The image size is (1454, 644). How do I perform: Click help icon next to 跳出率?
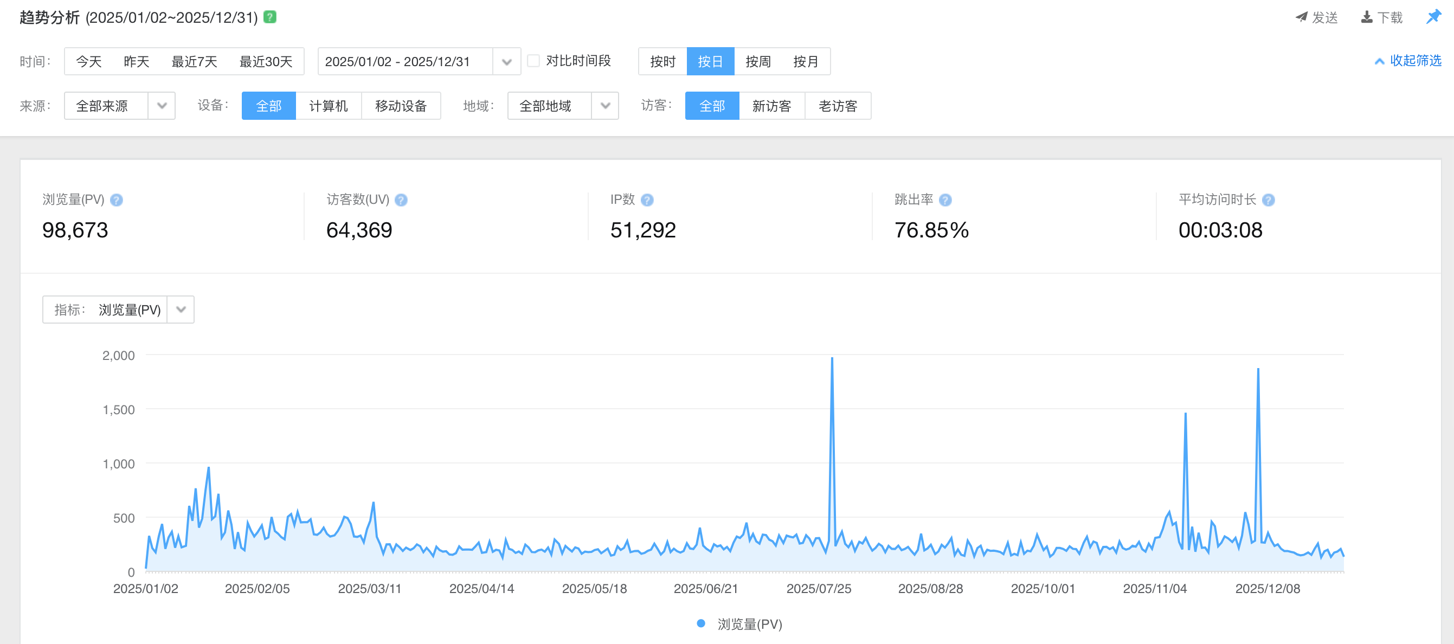point(945,200)
